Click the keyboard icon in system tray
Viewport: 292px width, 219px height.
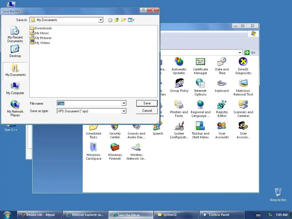pyautogui.click(x=258, y=215)
